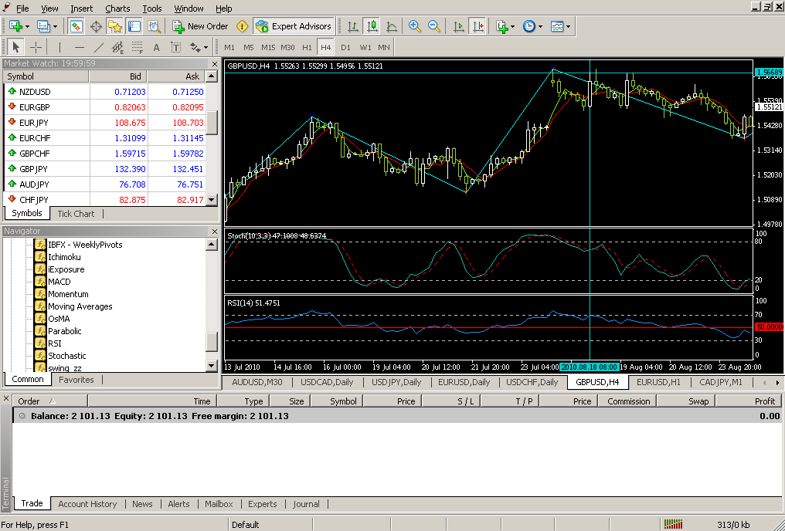This screenshot has height=531, width=785.
Task: Toggle the Market Watch panel
Action: pos(76,26)
